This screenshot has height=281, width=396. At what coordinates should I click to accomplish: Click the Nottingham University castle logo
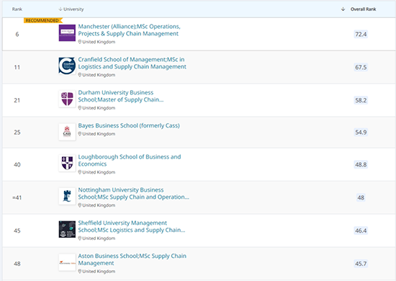coord(67,196)
